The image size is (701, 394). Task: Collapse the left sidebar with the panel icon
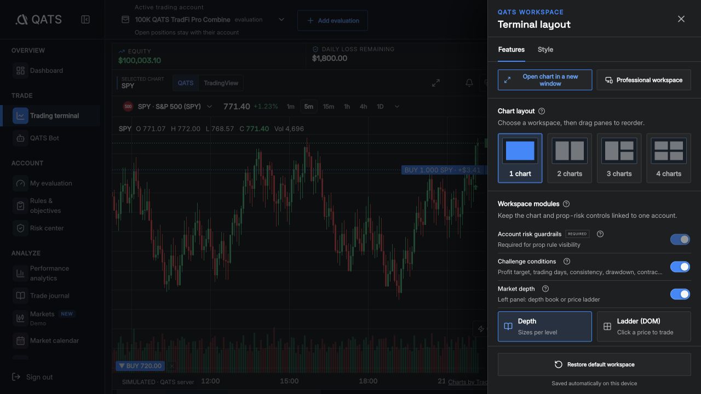point(85,20)
